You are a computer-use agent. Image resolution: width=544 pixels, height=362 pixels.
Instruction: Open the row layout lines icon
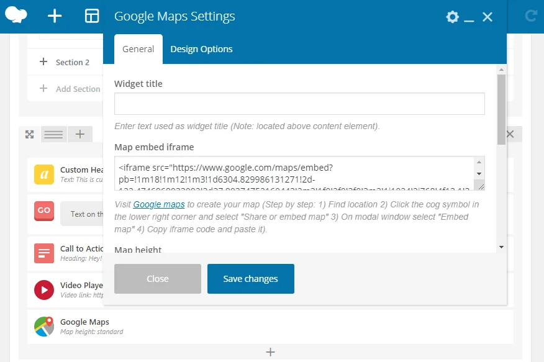point(53,134)
